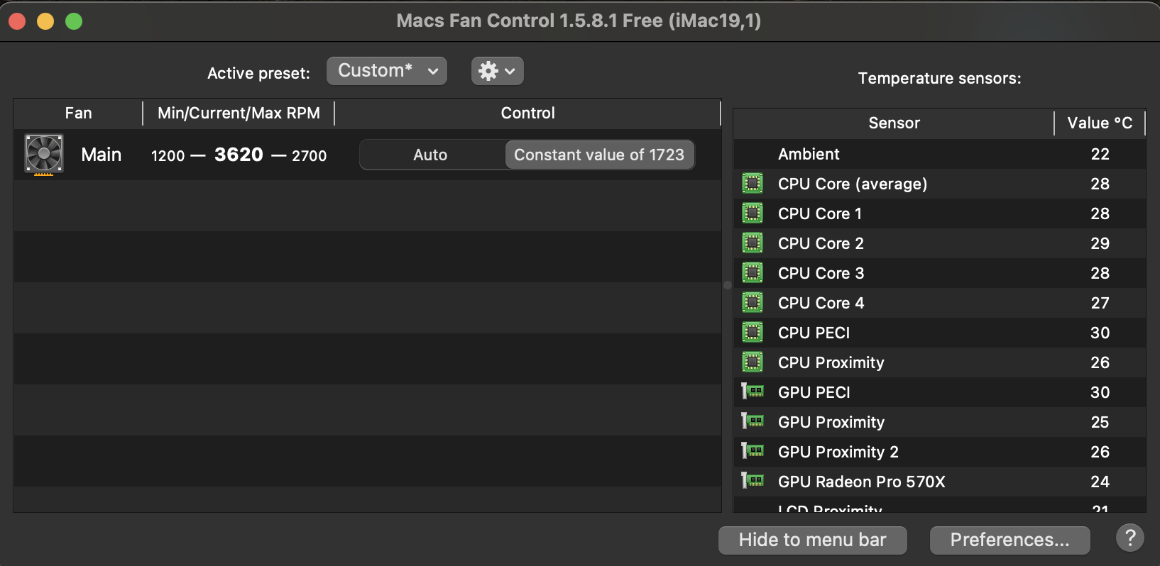Click the Min/Current/Max RPM column header
This screenshot has height=566, width=1160.
[x=239, y=113]
